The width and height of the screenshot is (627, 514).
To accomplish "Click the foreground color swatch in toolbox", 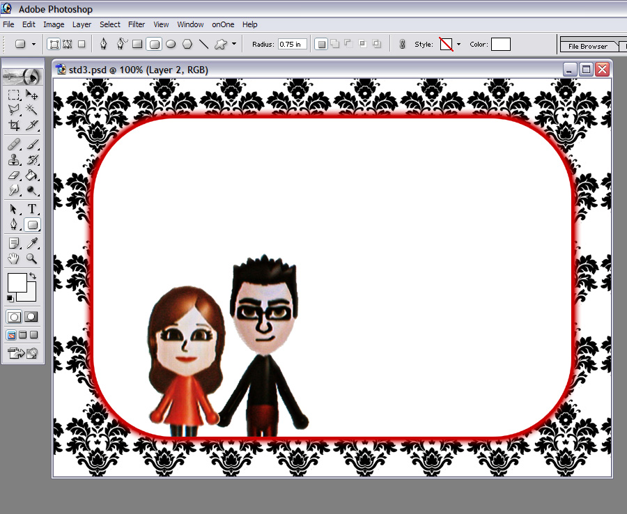I will (x=16, y=282).
